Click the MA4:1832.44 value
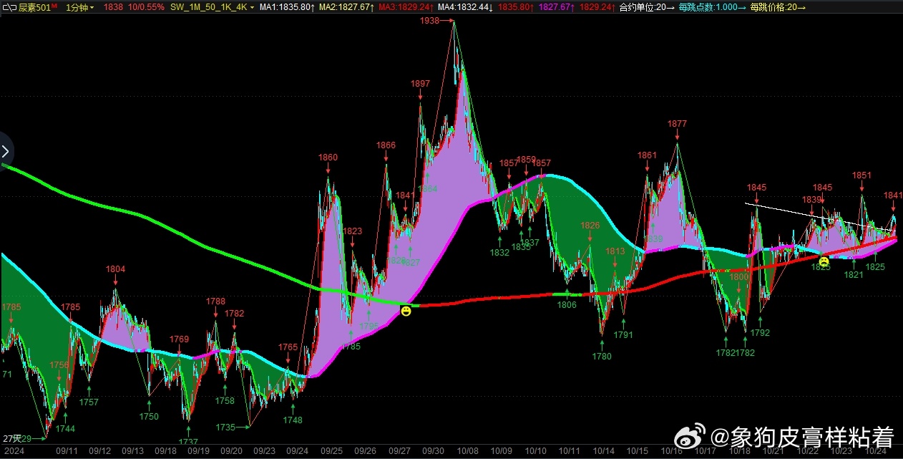This screenshot has width=903, height=459. [x=465, y=6]
